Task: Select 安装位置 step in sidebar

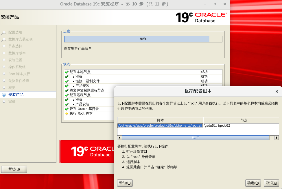Action: tap(15, 60)
